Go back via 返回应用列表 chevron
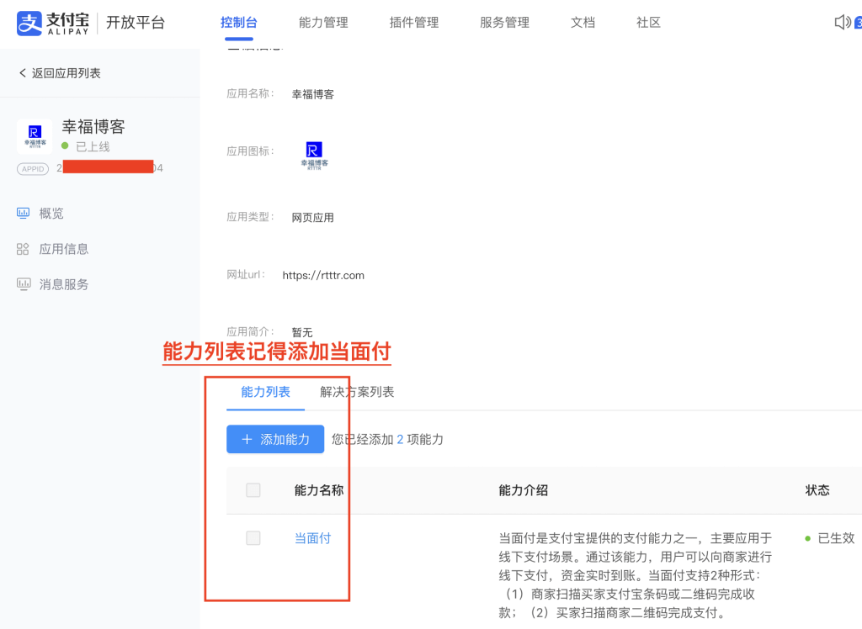The height and width of the screenshot is (629, 862). (x=23, y=73)
